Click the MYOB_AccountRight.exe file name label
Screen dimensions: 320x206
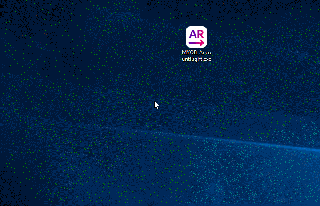pyautogui.click(x=196, y=56)
